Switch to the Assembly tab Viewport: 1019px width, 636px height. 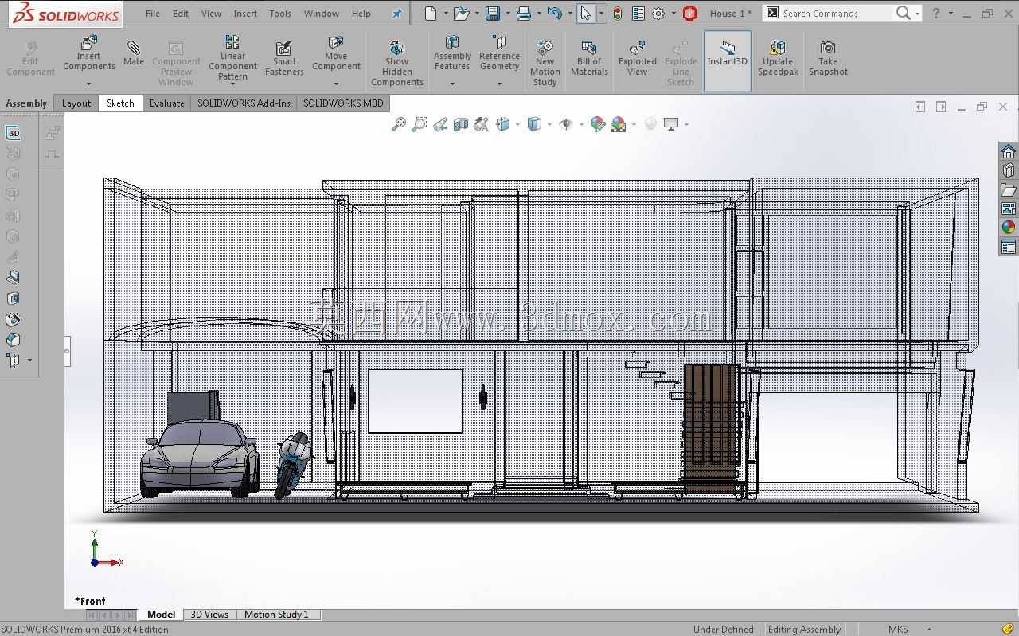[x=26, y=103]
